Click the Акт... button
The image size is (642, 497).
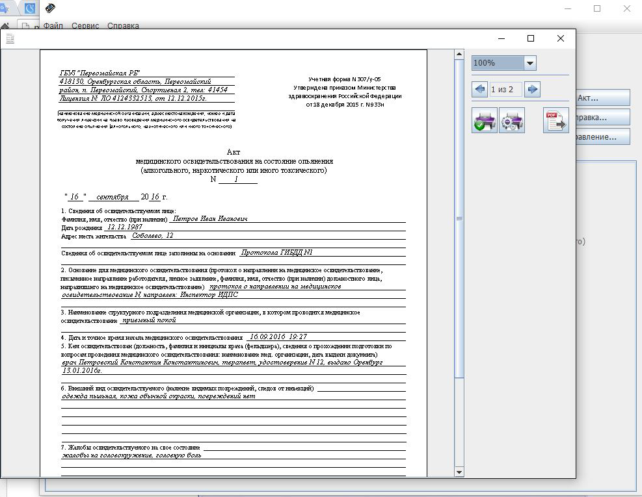[x=602, y=98]
